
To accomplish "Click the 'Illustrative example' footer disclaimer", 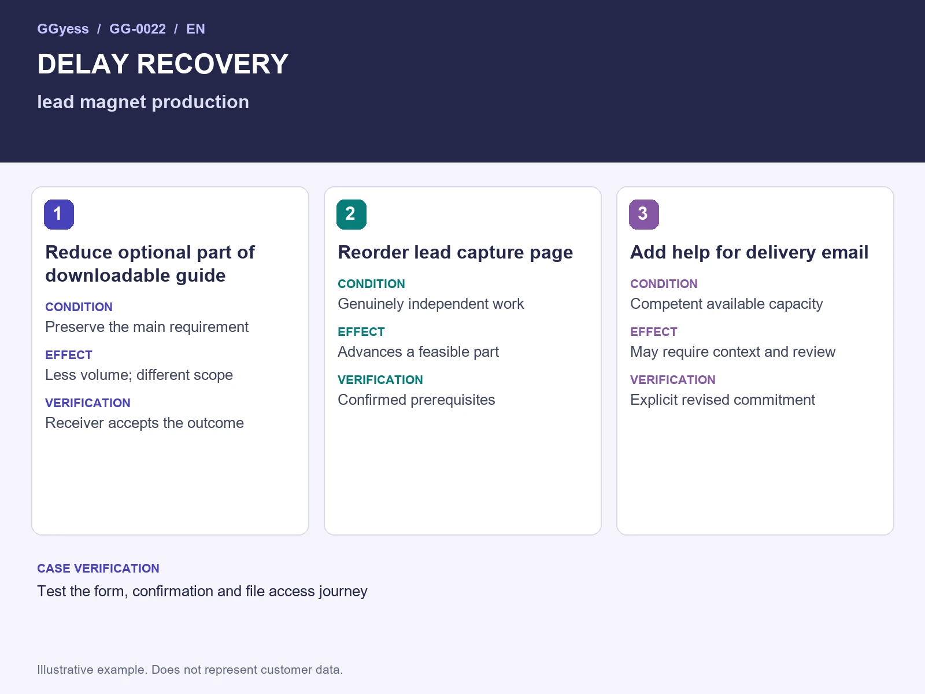I will point(190,670).
